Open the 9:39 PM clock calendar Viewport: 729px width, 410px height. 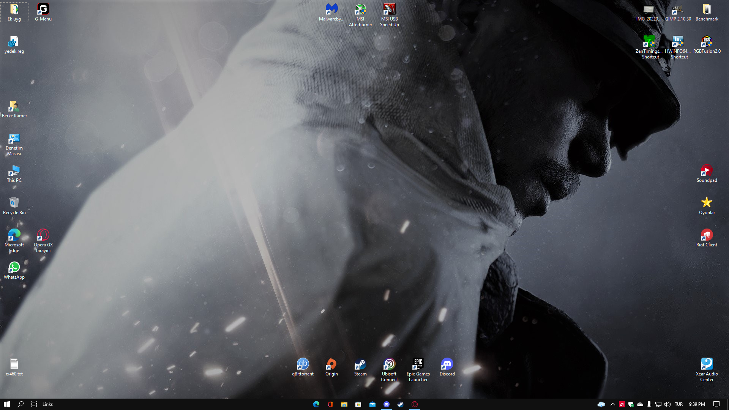[697, 404]
